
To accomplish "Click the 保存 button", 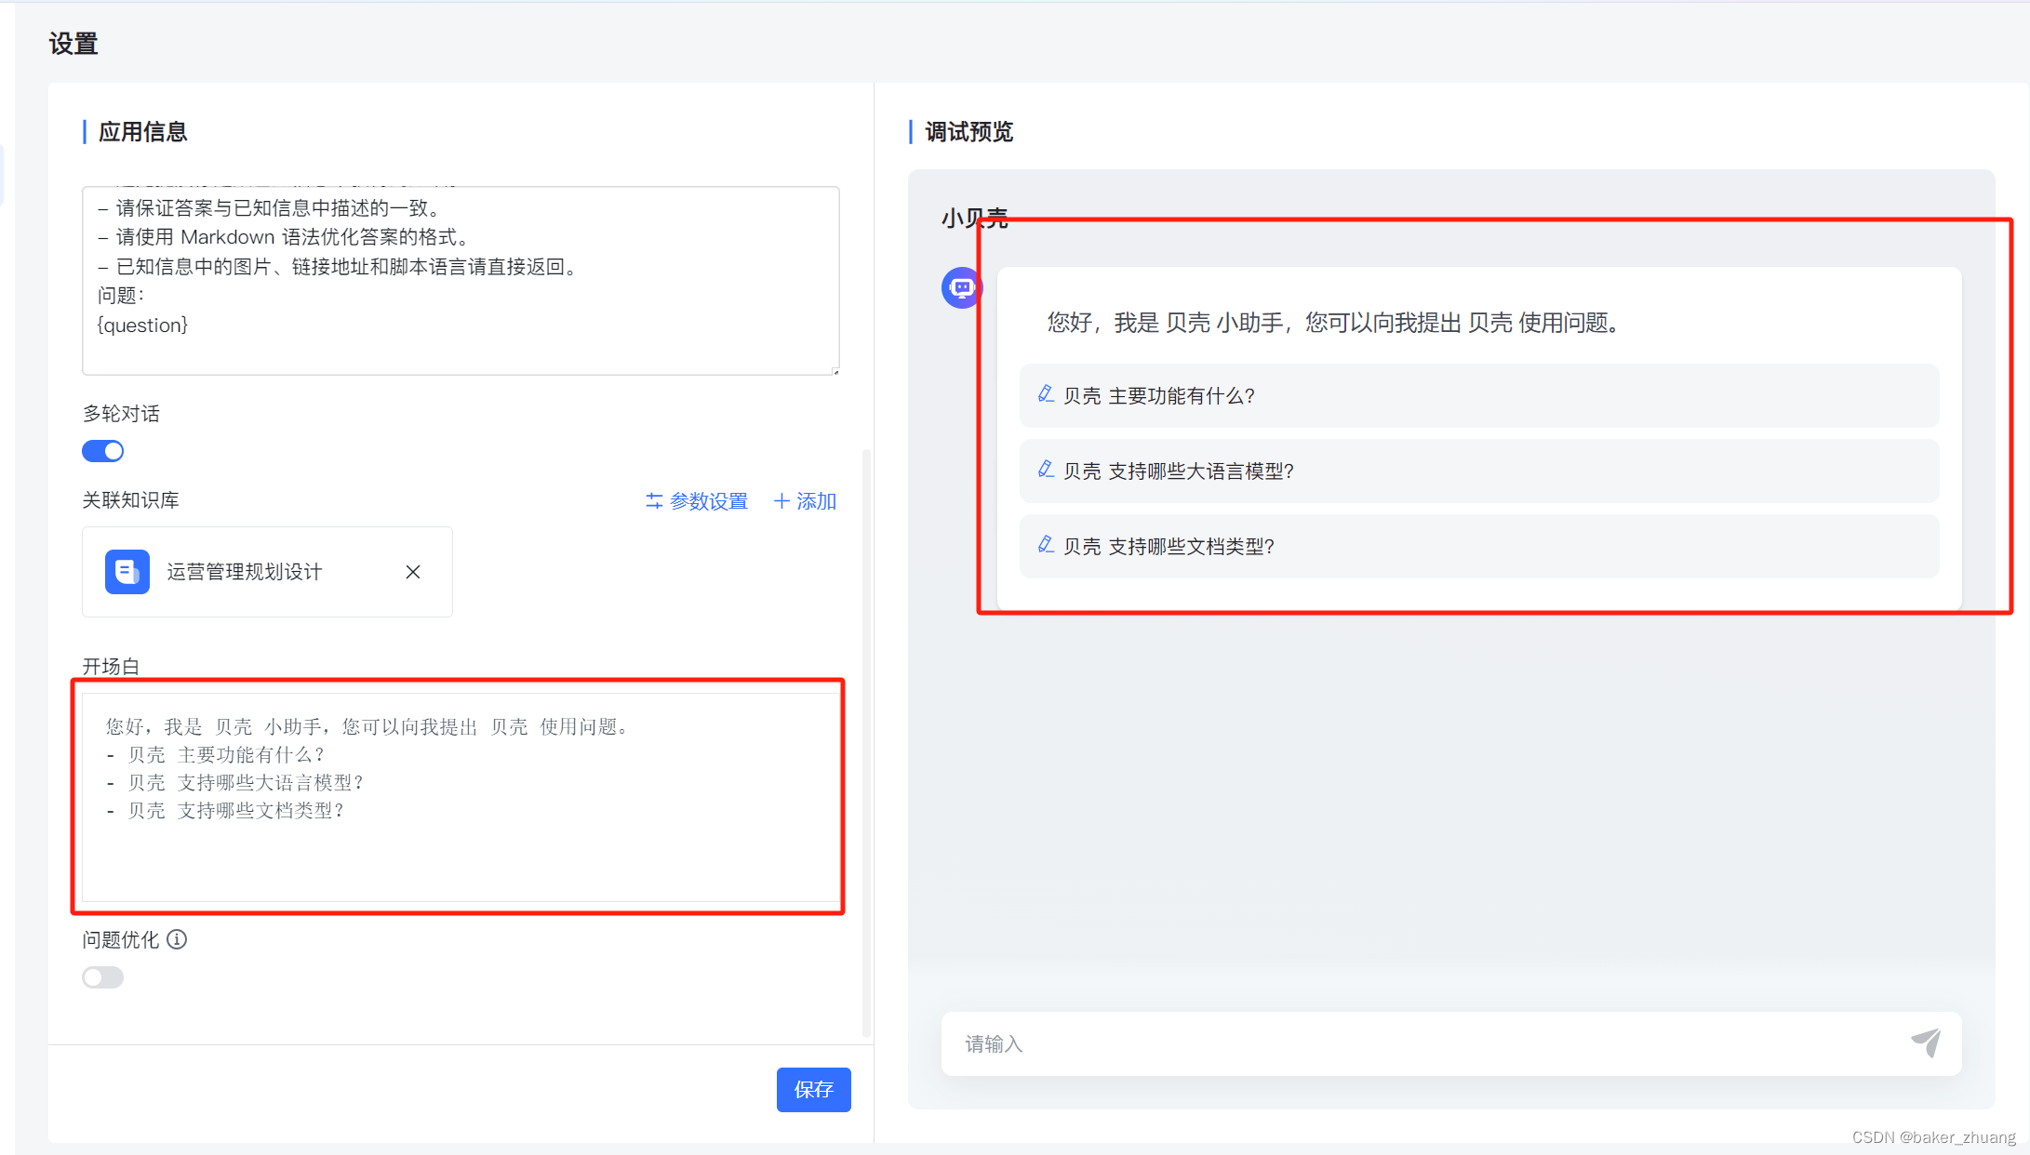I will [x=813, y=1089].
